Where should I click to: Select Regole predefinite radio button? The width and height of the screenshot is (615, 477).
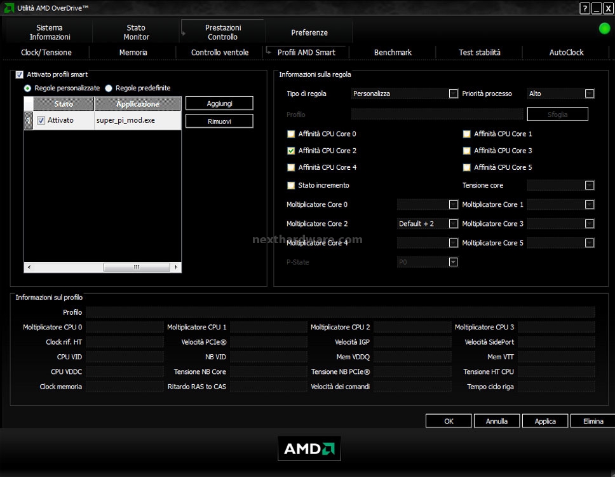point(109,88)
